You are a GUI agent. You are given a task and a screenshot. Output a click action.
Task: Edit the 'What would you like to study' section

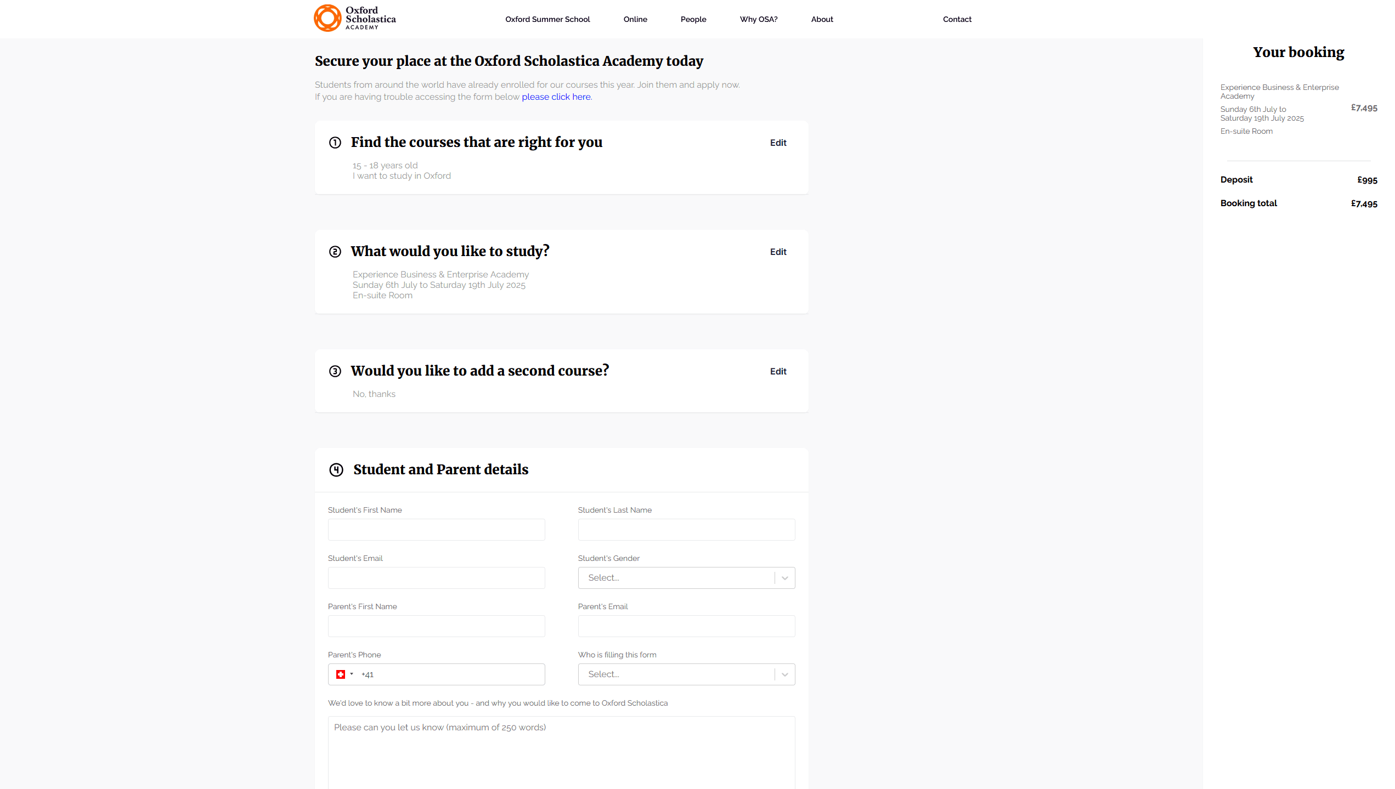point(778,252)
